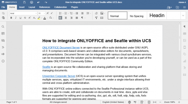Decrease font size with the smaller A icon
This screenshot has height=104, width=188.
click(x=52, y=13)
